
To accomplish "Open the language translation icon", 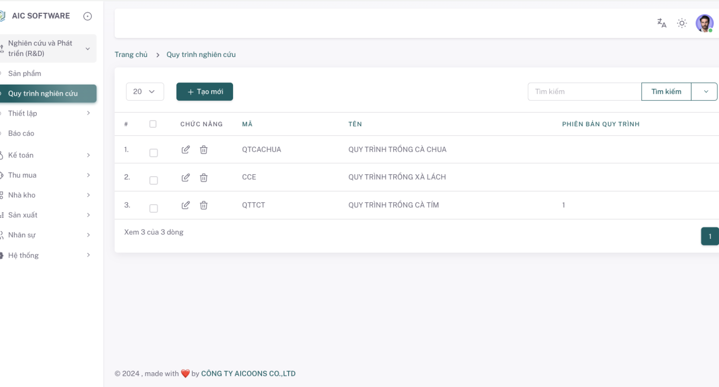I will pos(661,23).
